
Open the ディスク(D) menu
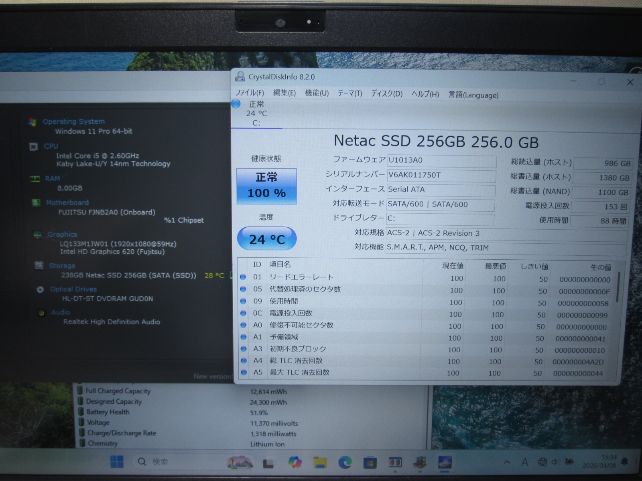coord(386,94)
